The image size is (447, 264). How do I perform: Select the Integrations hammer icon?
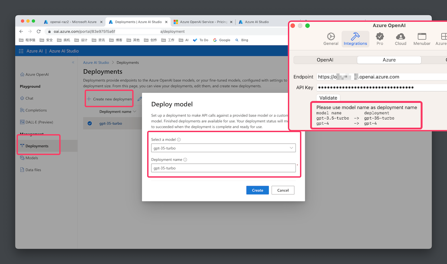[355, 37]
